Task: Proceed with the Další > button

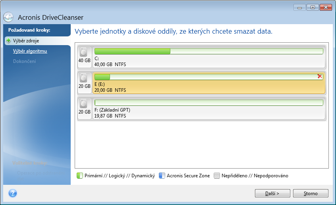Action: tap(272, 194)
